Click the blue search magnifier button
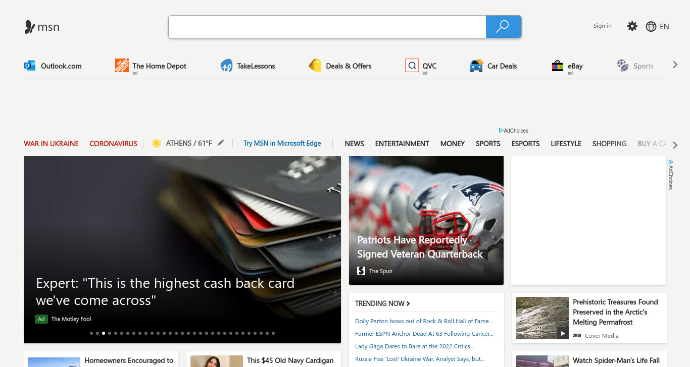The image size is (690, 367). pos(503,27)
